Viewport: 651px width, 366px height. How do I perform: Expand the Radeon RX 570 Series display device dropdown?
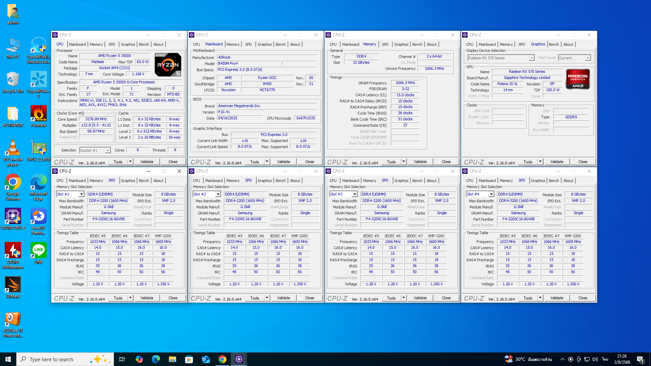(531, 58)
